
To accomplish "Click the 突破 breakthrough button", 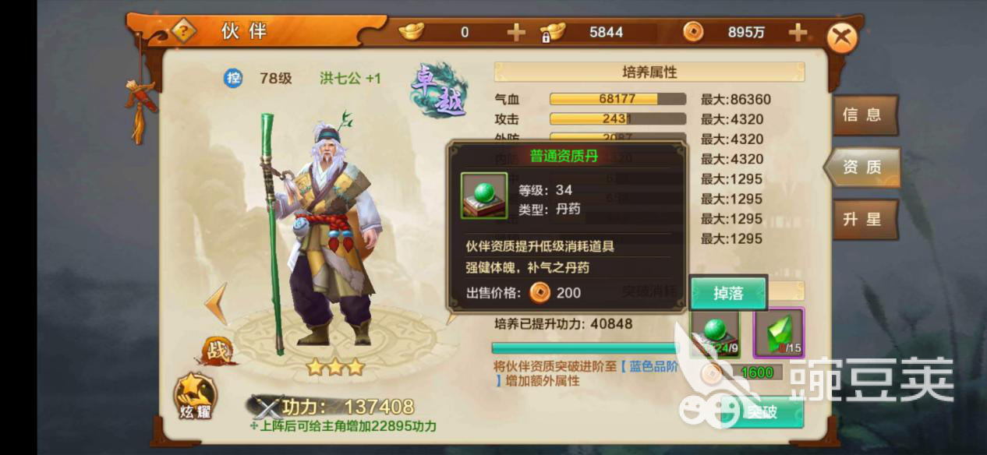I will point(762,412).
